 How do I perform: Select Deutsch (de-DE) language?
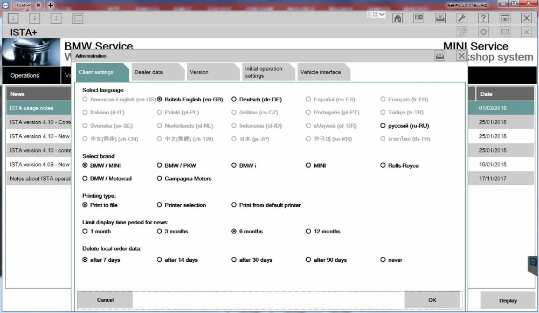pyautogui.click(x=257, y=99)
